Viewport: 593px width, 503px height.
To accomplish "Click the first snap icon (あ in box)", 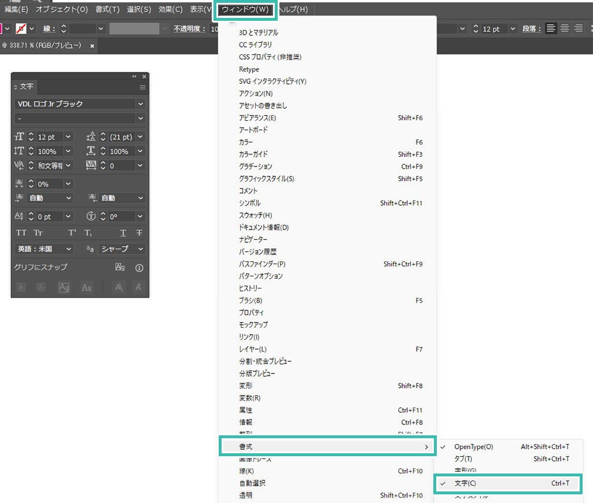I will click(21, 287).
